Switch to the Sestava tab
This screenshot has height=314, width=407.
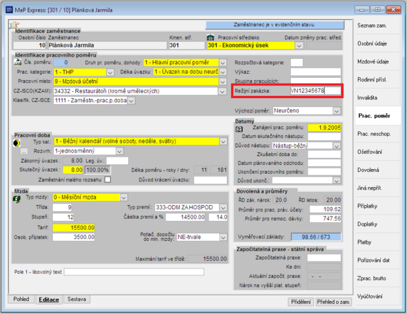click(77, 300)
